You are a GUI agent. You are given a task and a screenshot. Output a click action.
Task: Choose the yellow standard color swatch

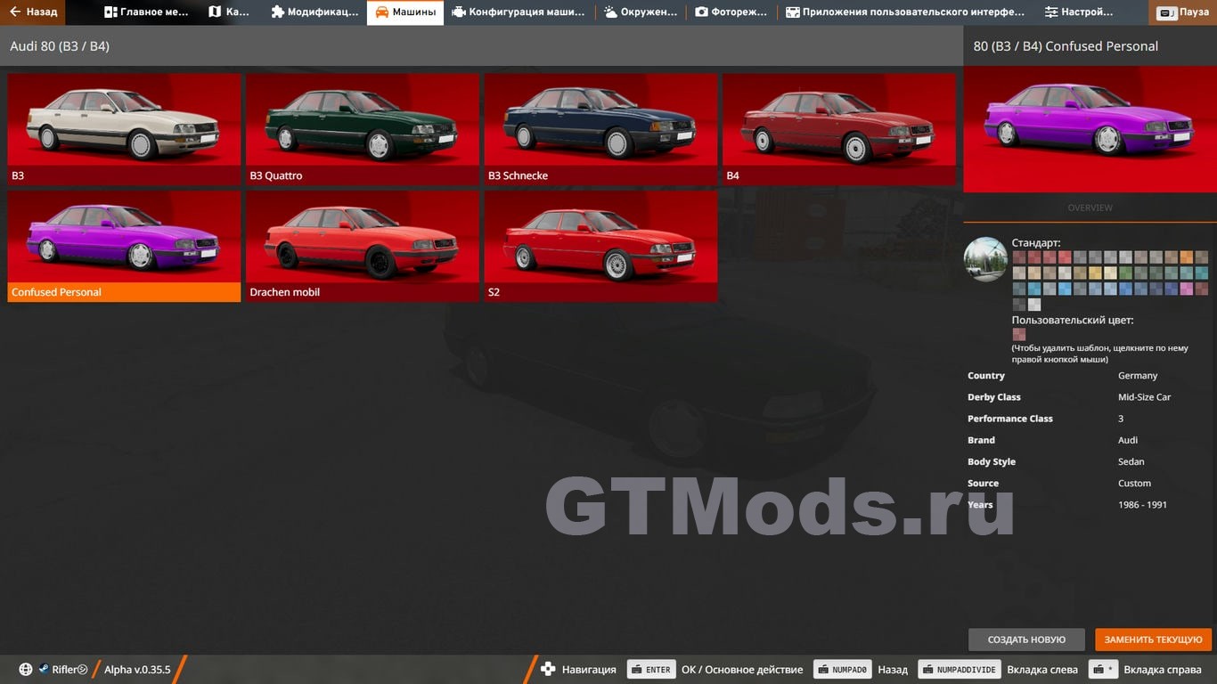click(x=1096, y=273)
